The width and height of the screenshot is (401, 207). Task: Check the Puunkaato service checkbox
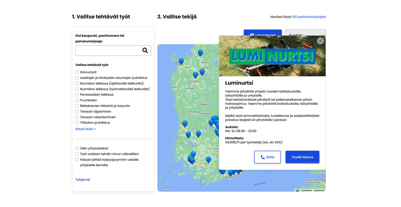tap(77, 100)
